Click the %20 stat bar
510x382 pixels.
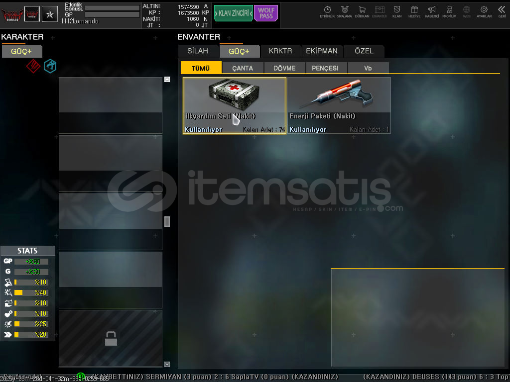(x=31, y=334)
